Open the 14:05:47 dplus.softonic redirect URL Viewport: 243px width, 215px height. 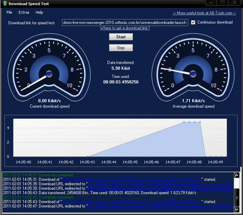(x=160, y=206)
